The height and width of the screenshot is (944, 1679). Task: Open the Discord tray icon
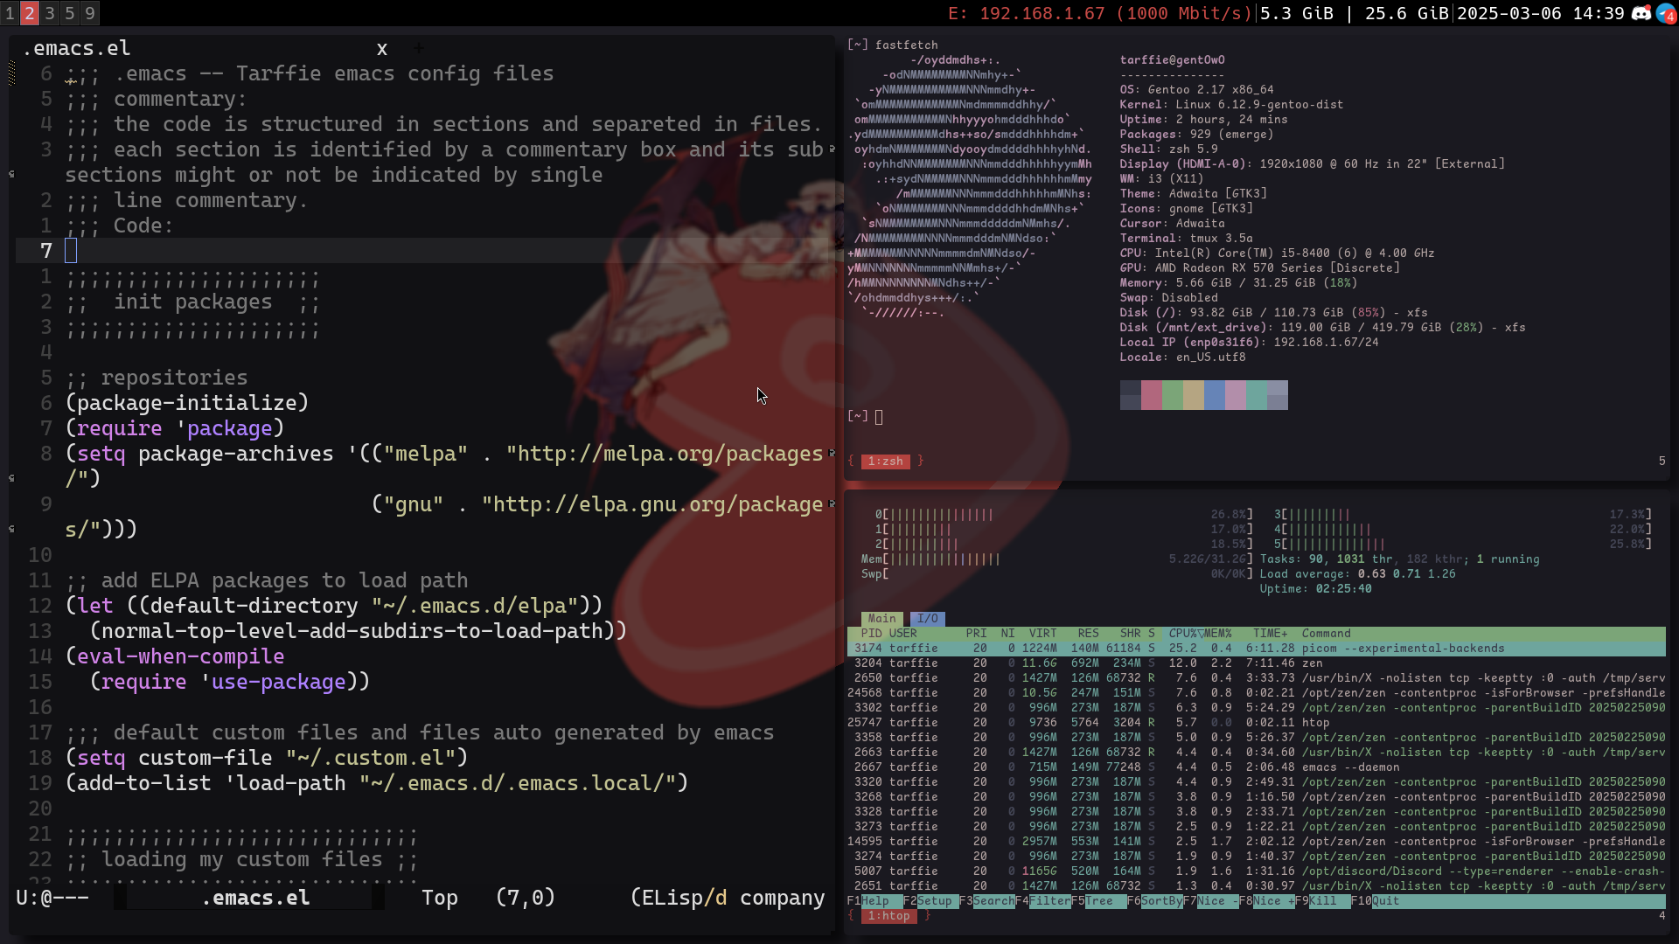point(1641,13)
